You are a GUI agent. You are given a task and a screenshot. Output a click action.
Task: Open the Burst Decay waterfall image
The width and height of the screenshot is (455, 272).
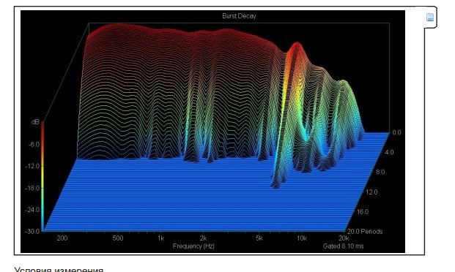tap(212, 132)
